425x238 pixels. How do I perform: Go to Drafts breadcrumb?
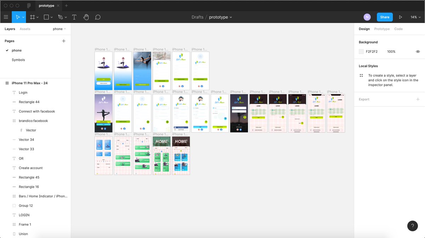coord(197,17)
